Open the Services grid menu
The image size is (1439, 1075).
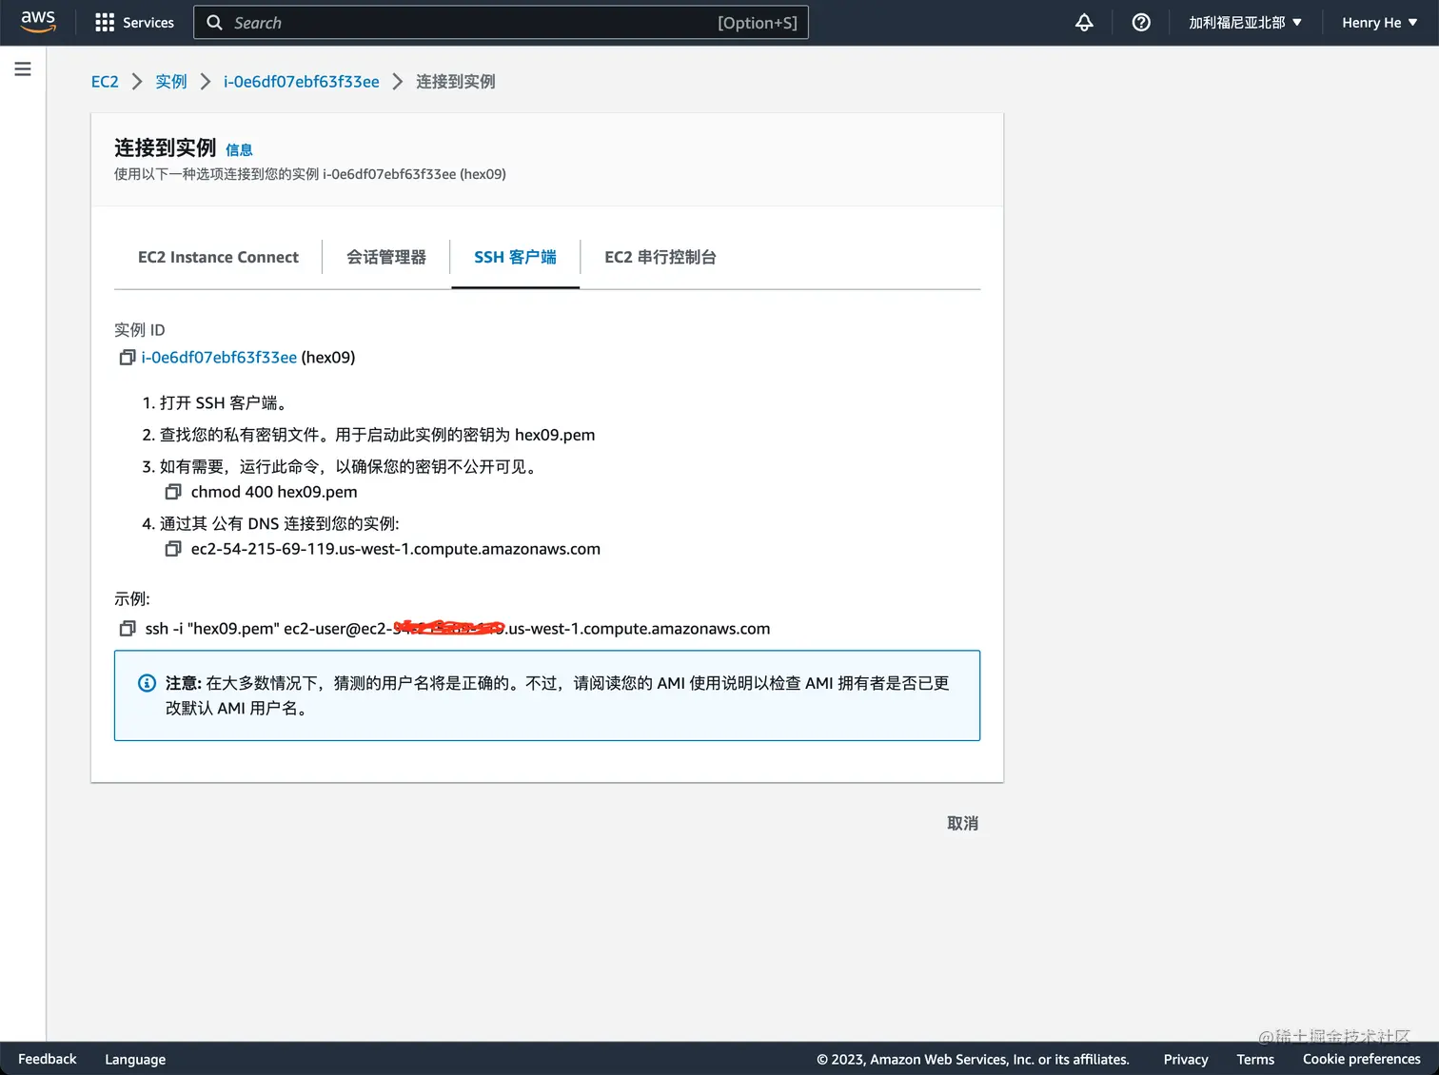tap(134, 23)
